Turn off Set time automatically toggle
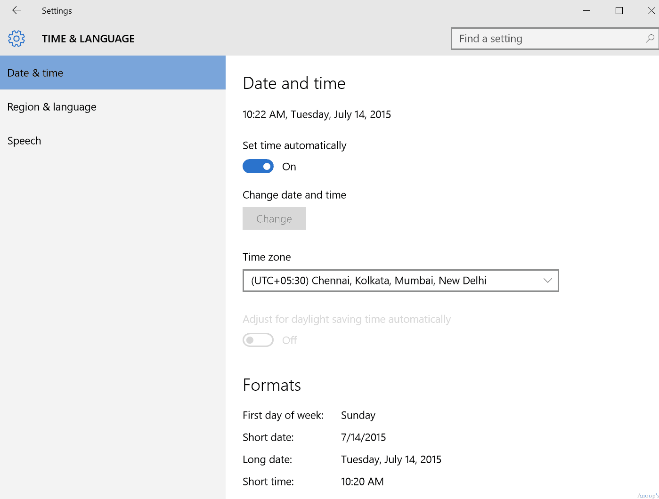The image size is (659, 499). [258, 166]
